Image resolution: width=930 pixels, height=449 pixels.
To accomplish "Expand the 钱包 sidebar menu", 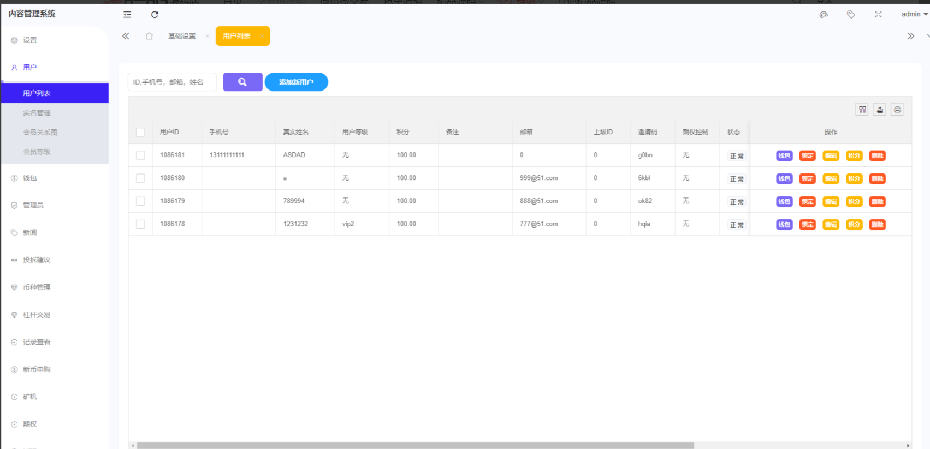I will (30, 178).
